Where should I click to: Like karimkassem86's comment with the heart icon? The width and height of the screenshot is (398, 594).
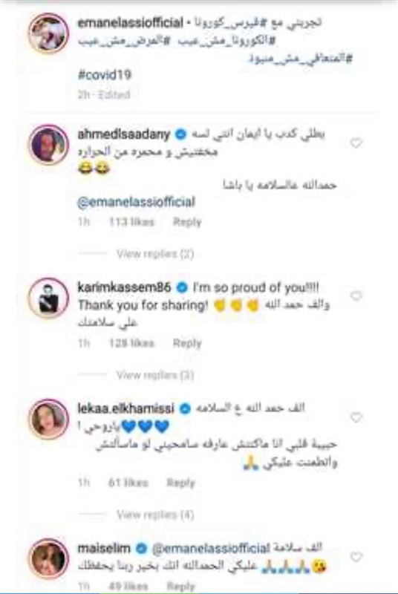pyautogui.click(x=356, y=296)
